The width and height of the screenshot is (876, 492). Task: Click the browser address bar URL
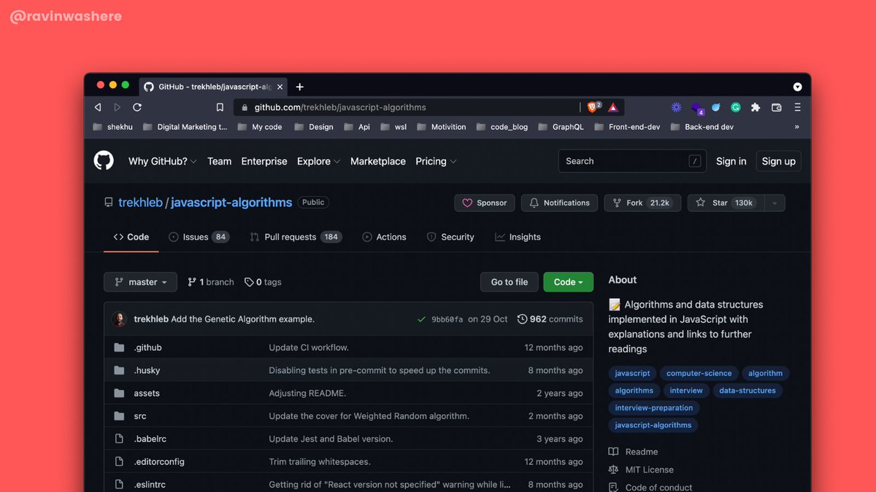[340, 107]
